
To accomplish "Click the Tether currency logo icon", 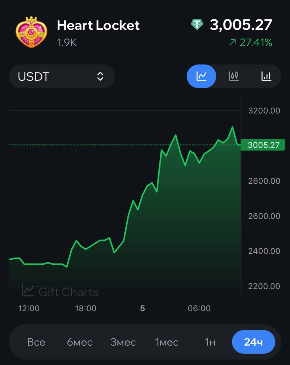I will click(197, 25).
